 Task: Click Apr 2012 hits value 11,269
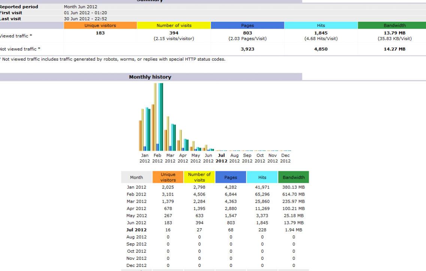[262, 208]
